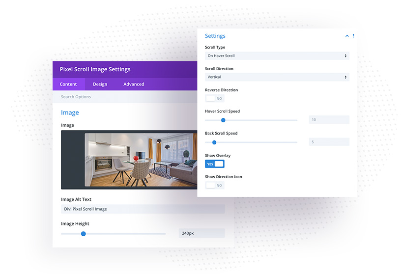
Task: Click the Back Scroll Speed value field
Action: point(329,142)
